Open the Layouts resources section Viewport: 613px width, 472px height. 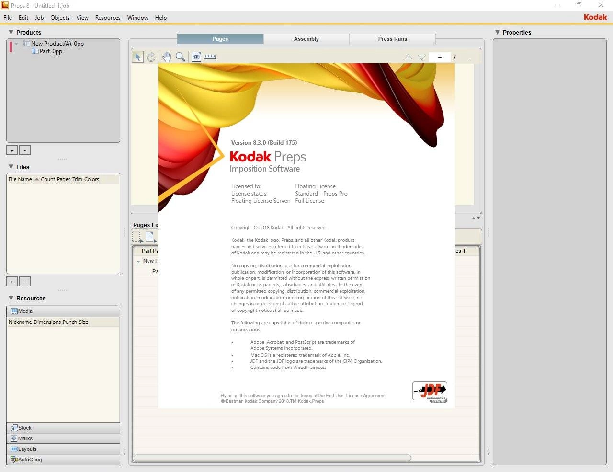click(63, 449)
